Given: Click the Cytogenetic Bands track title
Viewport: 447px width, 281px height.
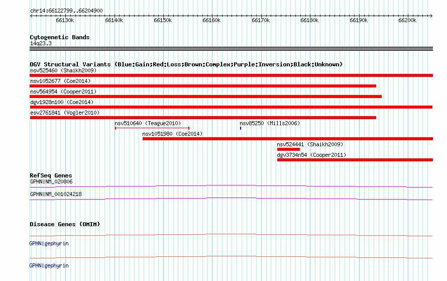Looking at the screenshot, I should point(60,37).
